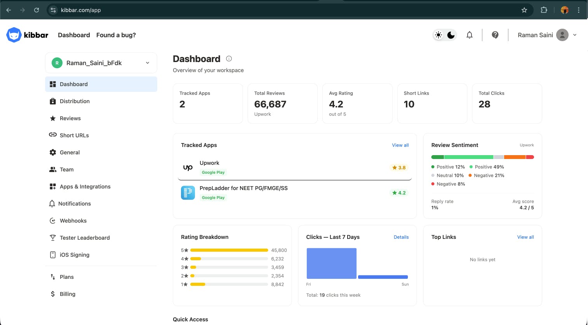The width and height of the screenshot is (588, 325).
Task: Click the Short URLs link icon
Action: tap(53, 135)
